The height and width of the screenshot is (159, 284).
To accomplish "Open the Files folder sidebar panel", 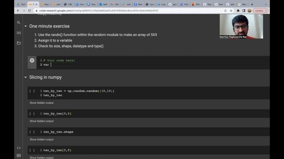I will [19, 43].
